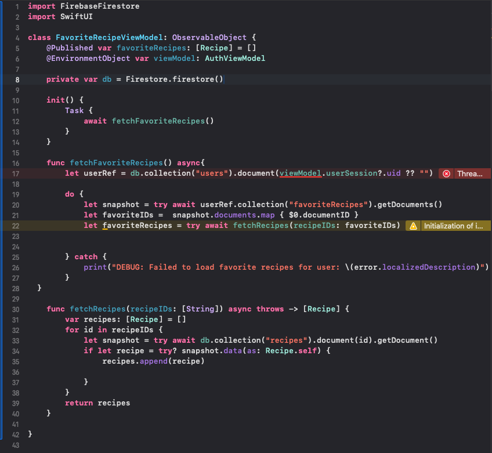
Task: Click the 'print' call on line 26
Action: pos(95,267)
